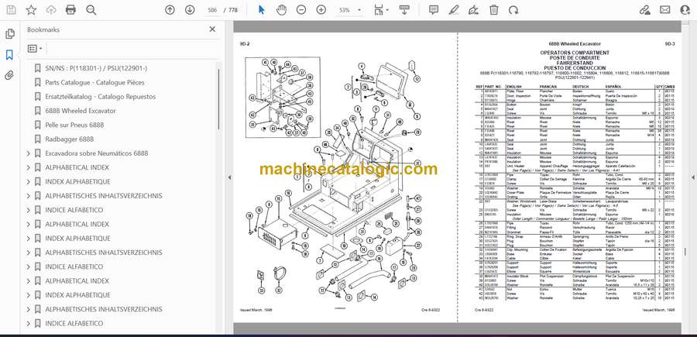Image resolution: width=697 pixels, height=337 pixels.
Task: Click the share link icon
Action: point(644,10)
